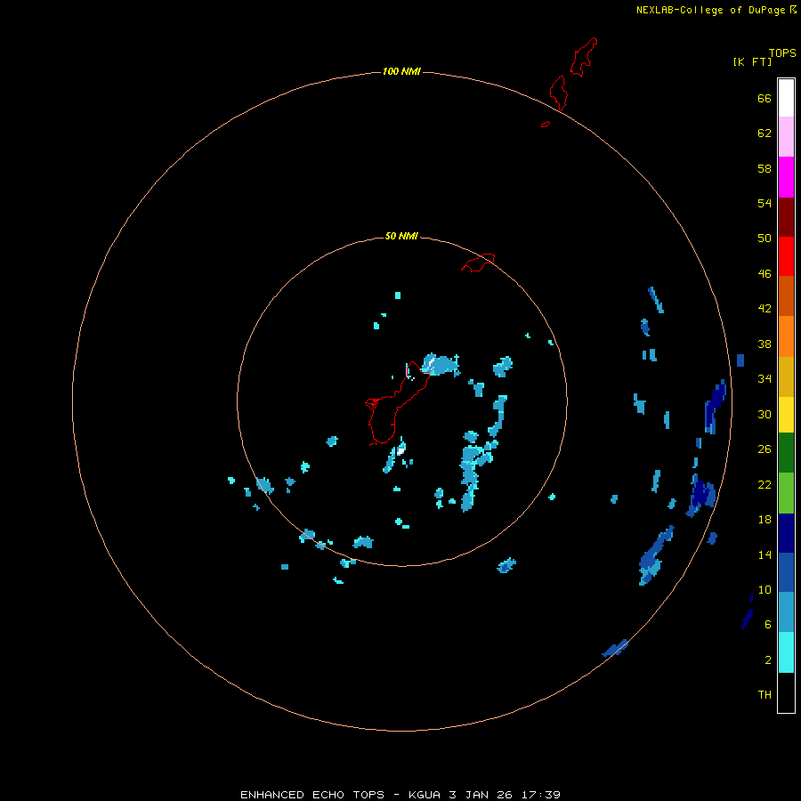The height and width of the screenshot is (801, 801).
Task: Click the legend value 10
Action: [x=765, y=589]
